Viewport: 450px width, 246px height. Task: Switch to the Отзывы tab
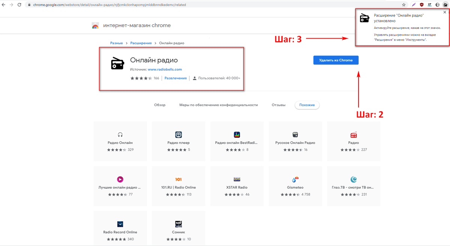point(279,105)
